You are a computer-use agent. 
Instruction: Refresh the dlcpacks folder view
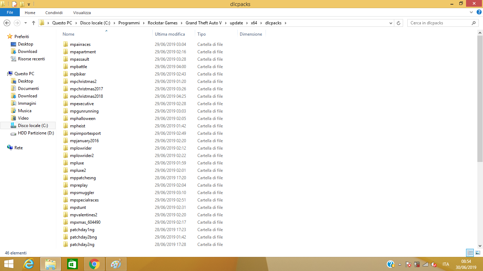click(x=398, y=23)
